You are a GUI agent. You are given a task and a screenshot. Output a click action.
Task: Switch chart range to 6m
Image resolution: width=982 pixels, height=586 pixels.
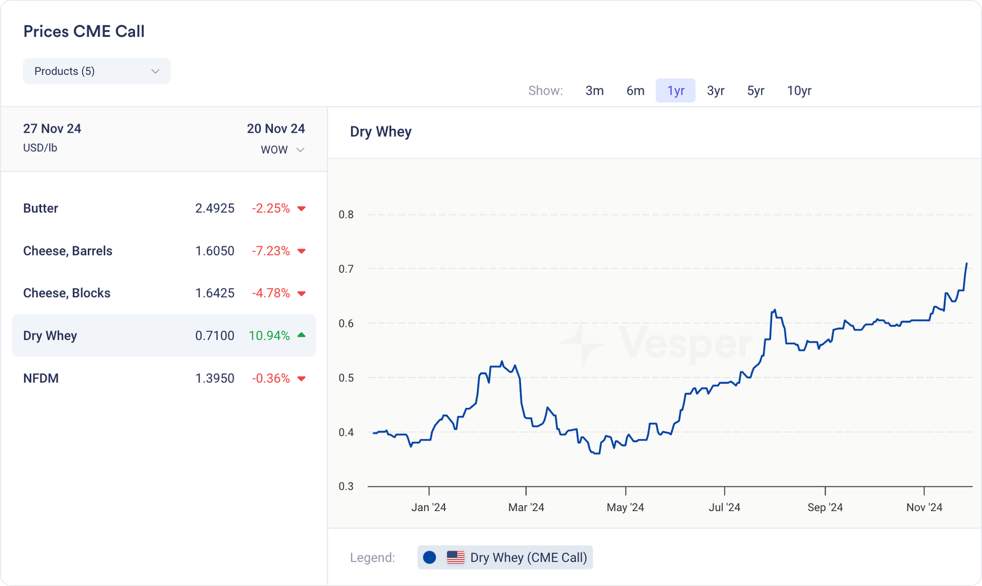tap(635, 91)
